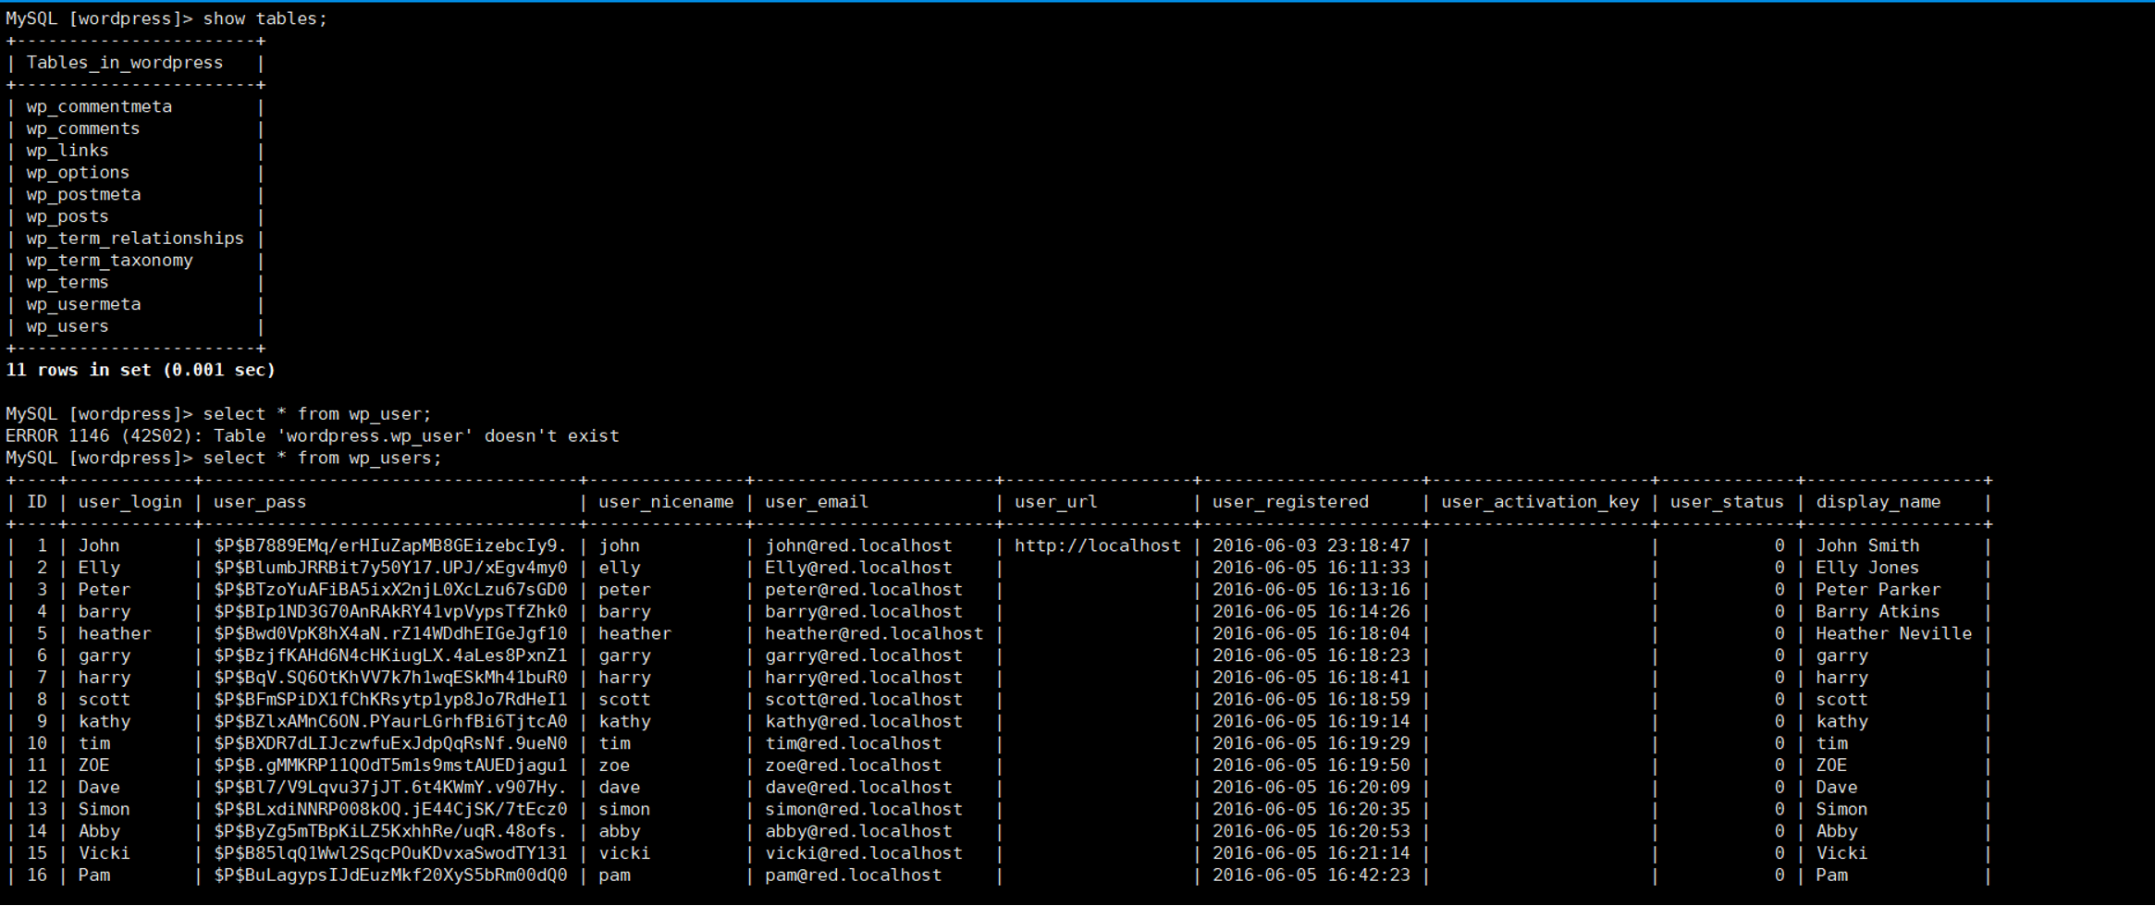This screenshot has height=906, width=2155.
Task: Click John's password hash $P$B7889EMq
Action: click(390, 546)
